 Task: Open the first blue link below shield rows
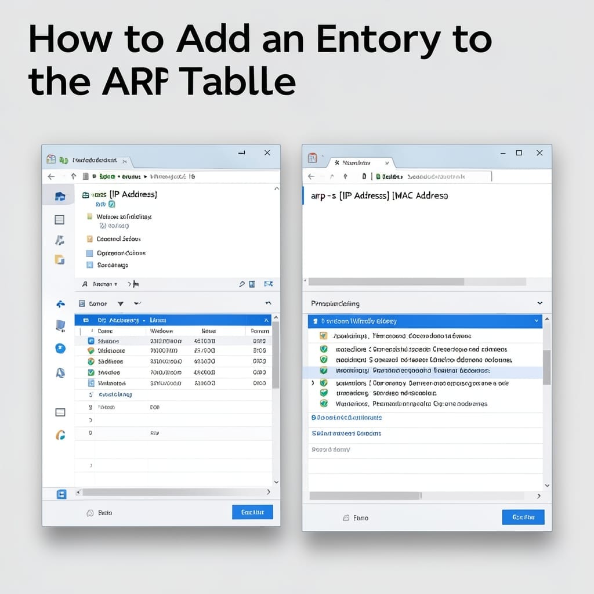pyautogui.click(x=347, y=418)
